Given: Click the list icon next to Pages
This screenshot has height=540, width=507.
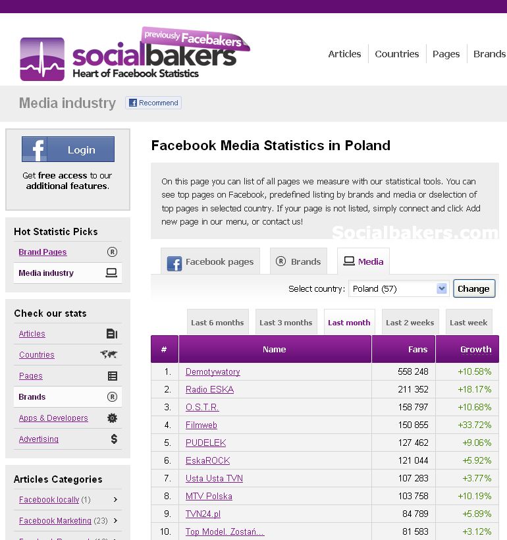Looking at the screenshot, I should [x=113, y=376].
